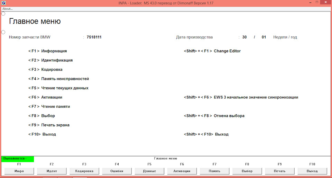Open Ошибки fault memory button
The width and height of the screenshot is (332, 178).
tap(117, 171)
